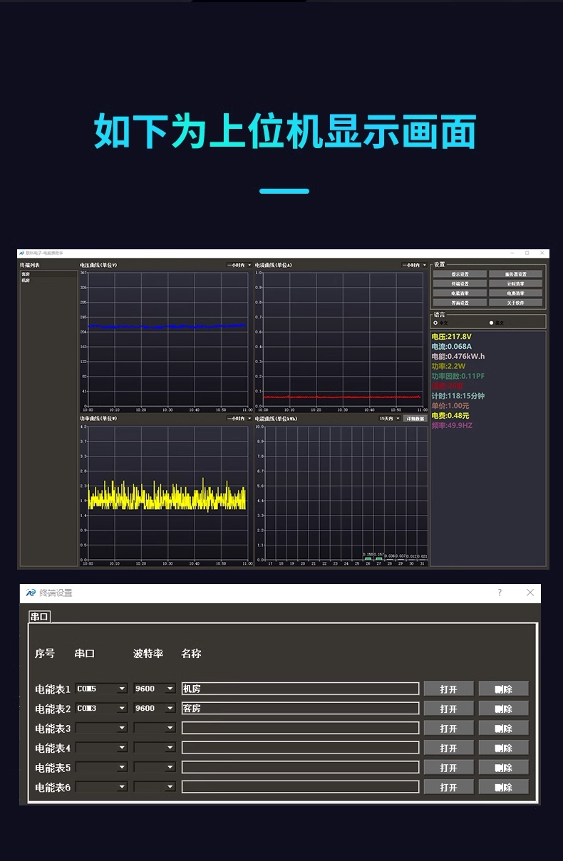Click 打开 button for 电能表1
The width and height of the screenshot is (563, 861).
point(449,689)
